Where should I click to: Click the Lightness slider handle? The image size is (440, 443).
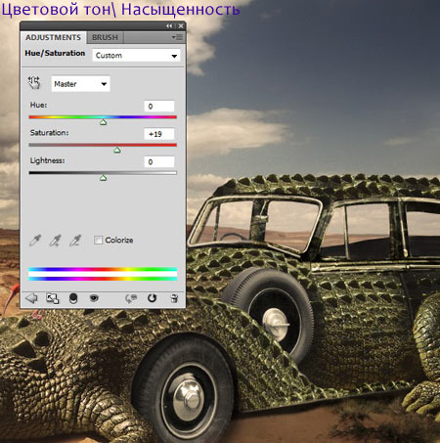pos(104,178)
